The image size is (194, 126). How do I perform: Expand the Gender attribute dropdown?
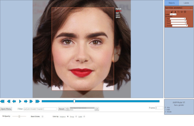(x=180, y=26)
